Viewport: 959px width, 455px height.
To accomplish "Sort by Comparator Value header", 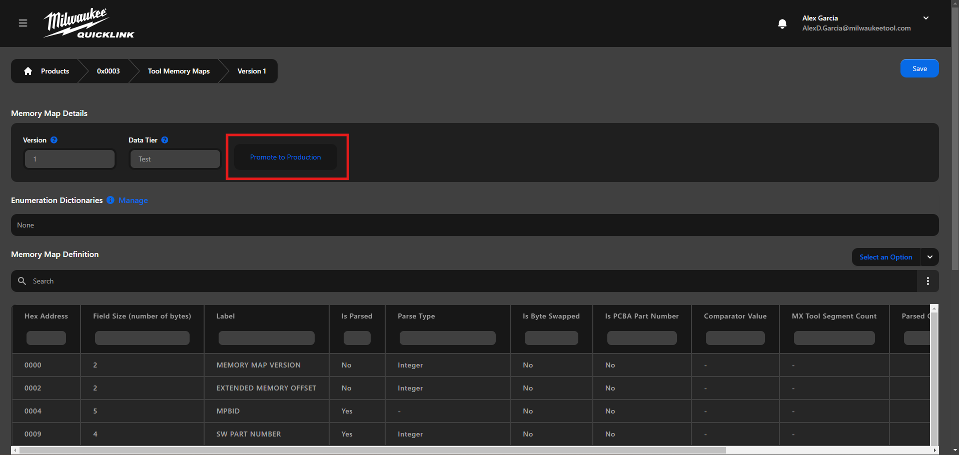I will click(735, 316).
